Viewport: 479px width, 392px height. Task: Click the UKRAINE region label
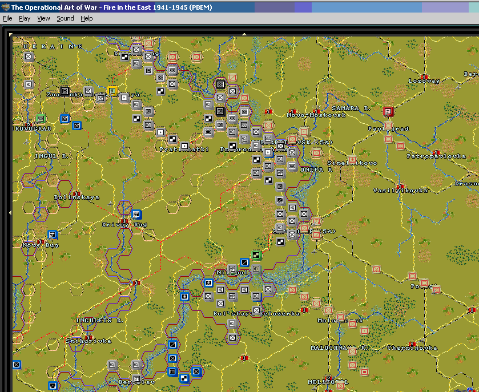point(53,47)
